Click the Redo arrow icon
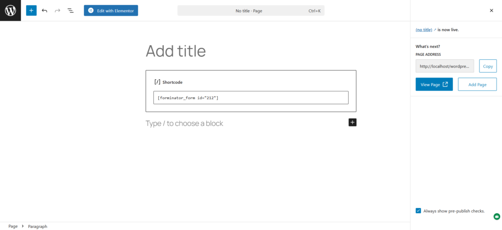Viewport: 502px width, 230px height. [x=57, y=10]
